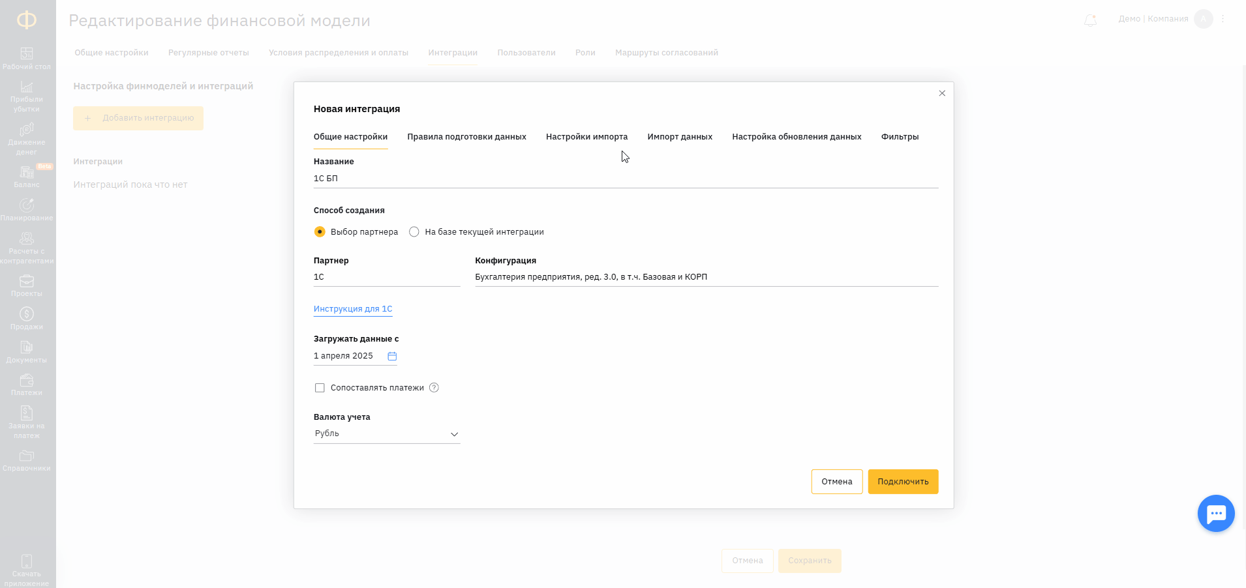The width and height of the screenshot is (1246, 588).
Task: Open the Конфигурация selection field
Action: (x=707, y=277)
